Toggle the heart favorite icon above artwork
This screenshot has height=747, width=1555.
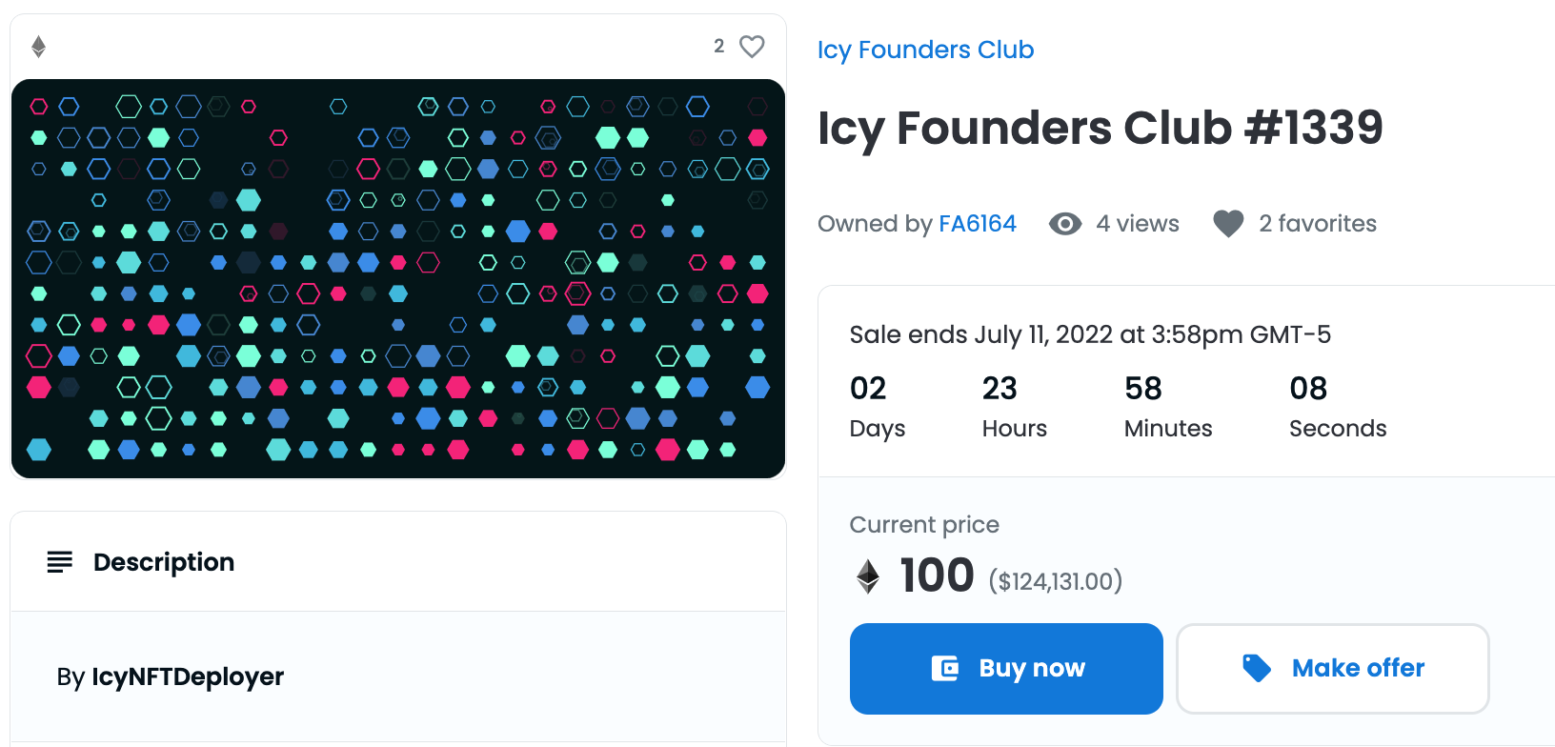pyautogui.click(x=752, y=46)
